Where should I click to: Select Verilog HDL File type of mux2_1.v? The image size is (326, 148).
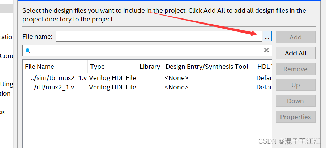tap(112, 87)
